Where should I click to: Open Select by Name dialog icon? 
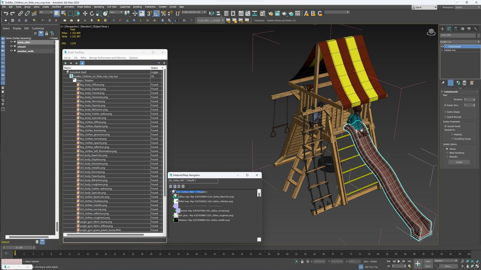pyautogui.click(x=64, y=13)
